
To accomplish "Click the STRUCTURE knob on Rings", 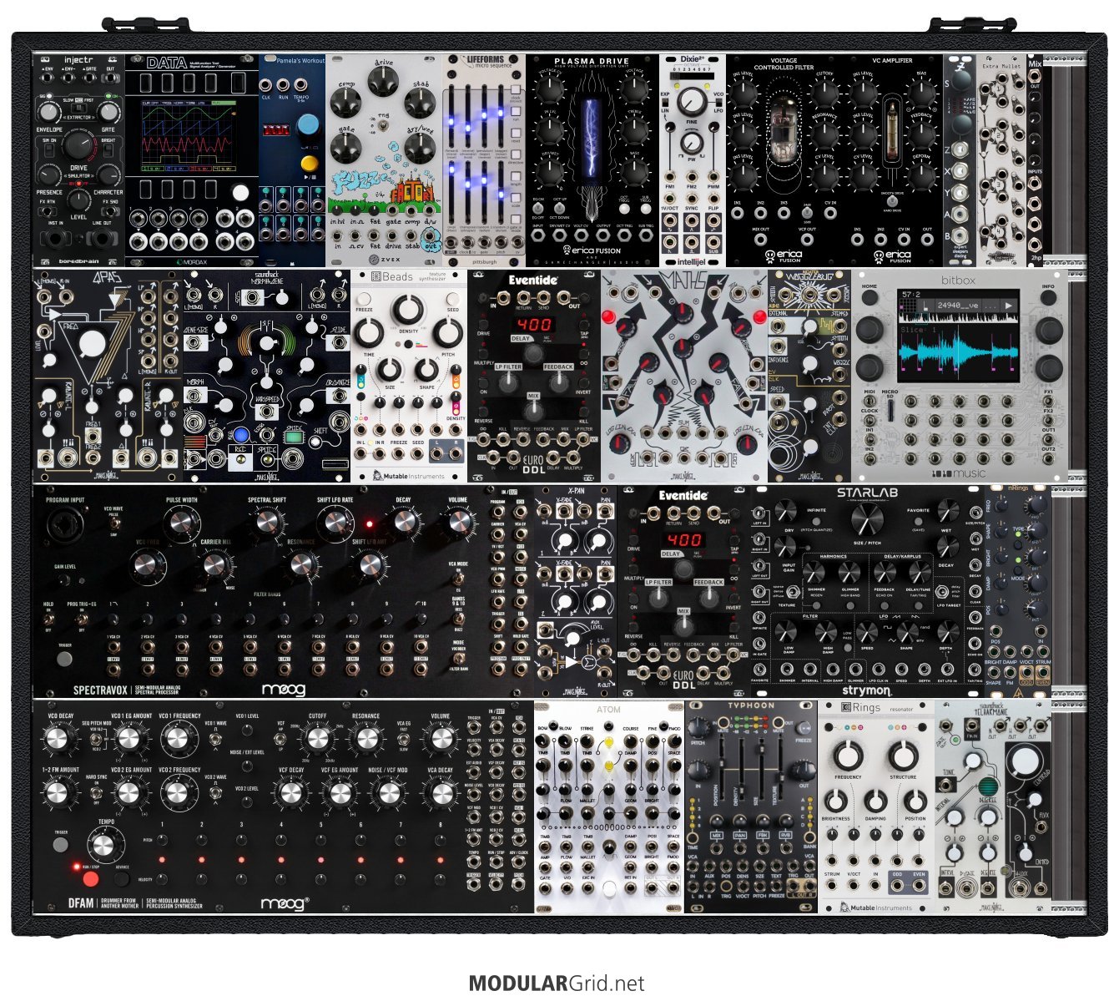I will tap(903, 756).
